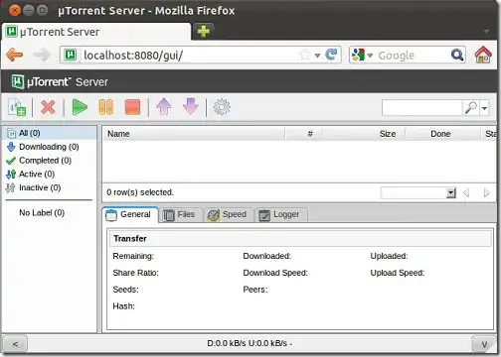The height and width of the screenshot is (357, 501).
Task: Move torrent down the queue arrow
Action: [191, 107]
